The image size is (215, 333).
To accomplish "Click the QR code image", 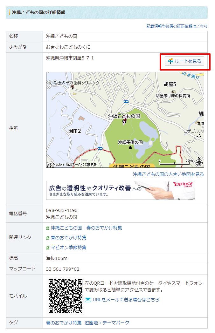I will click(65, 296).
